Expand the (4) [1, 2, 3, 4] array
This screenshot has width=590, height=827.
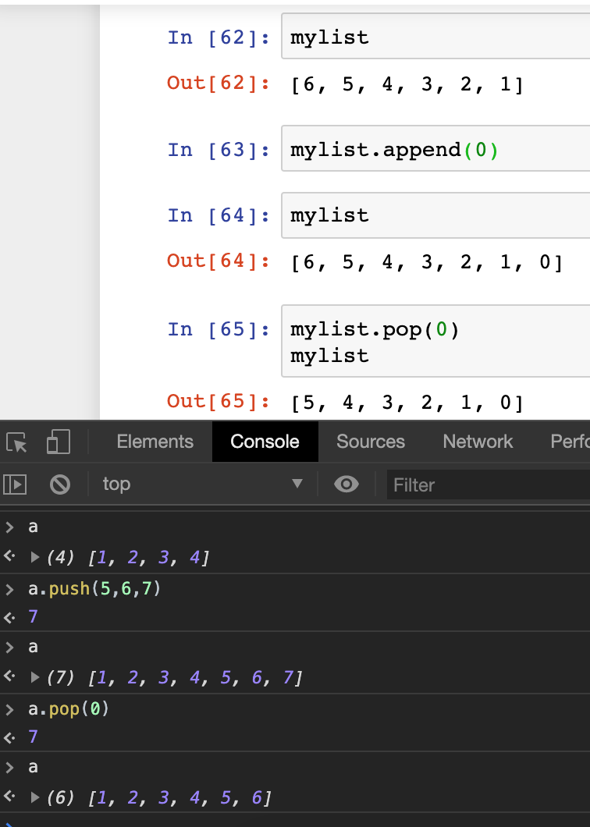point(35,557)
